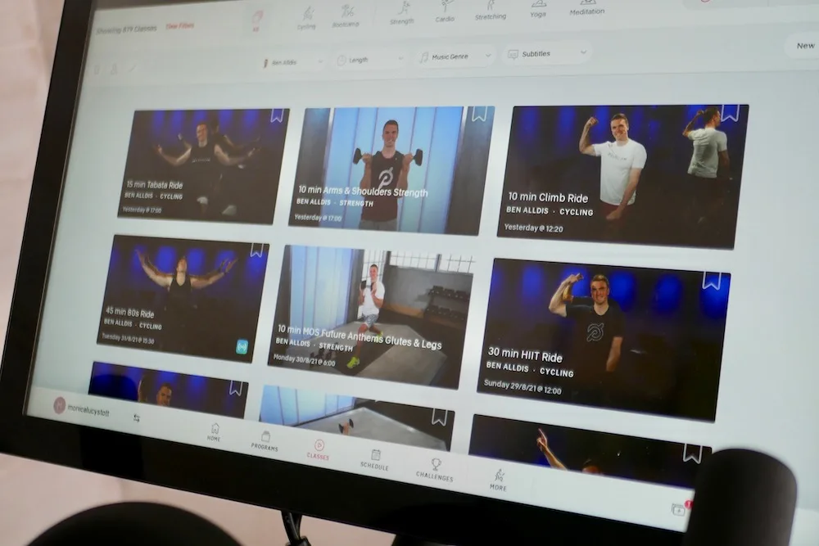
Task: Open the Schedule tab
Action: click(x=374, y=459)
